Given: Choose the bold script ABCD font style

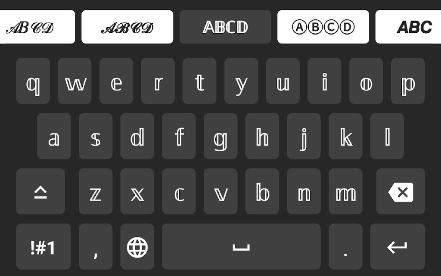Looking at the screenshot, I should [x=127, y=27].
